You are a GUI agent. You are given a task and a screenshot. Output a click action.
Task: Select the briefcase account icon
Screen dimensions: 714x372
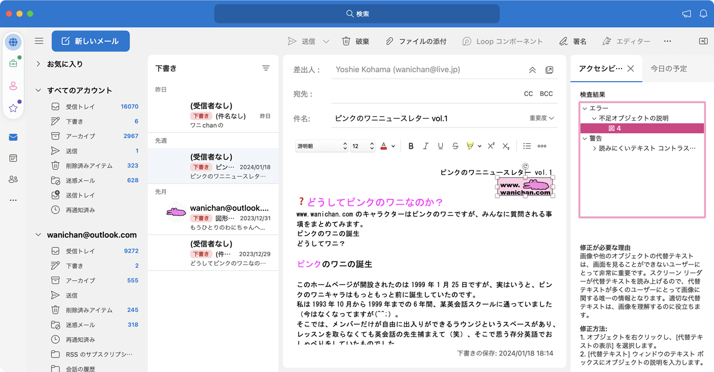click(x=13, y=63)
